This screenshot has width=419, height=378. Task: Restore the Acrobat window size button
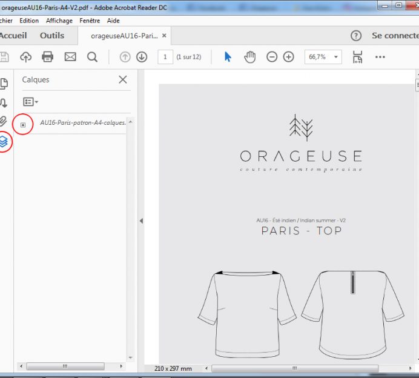(398, 5)
